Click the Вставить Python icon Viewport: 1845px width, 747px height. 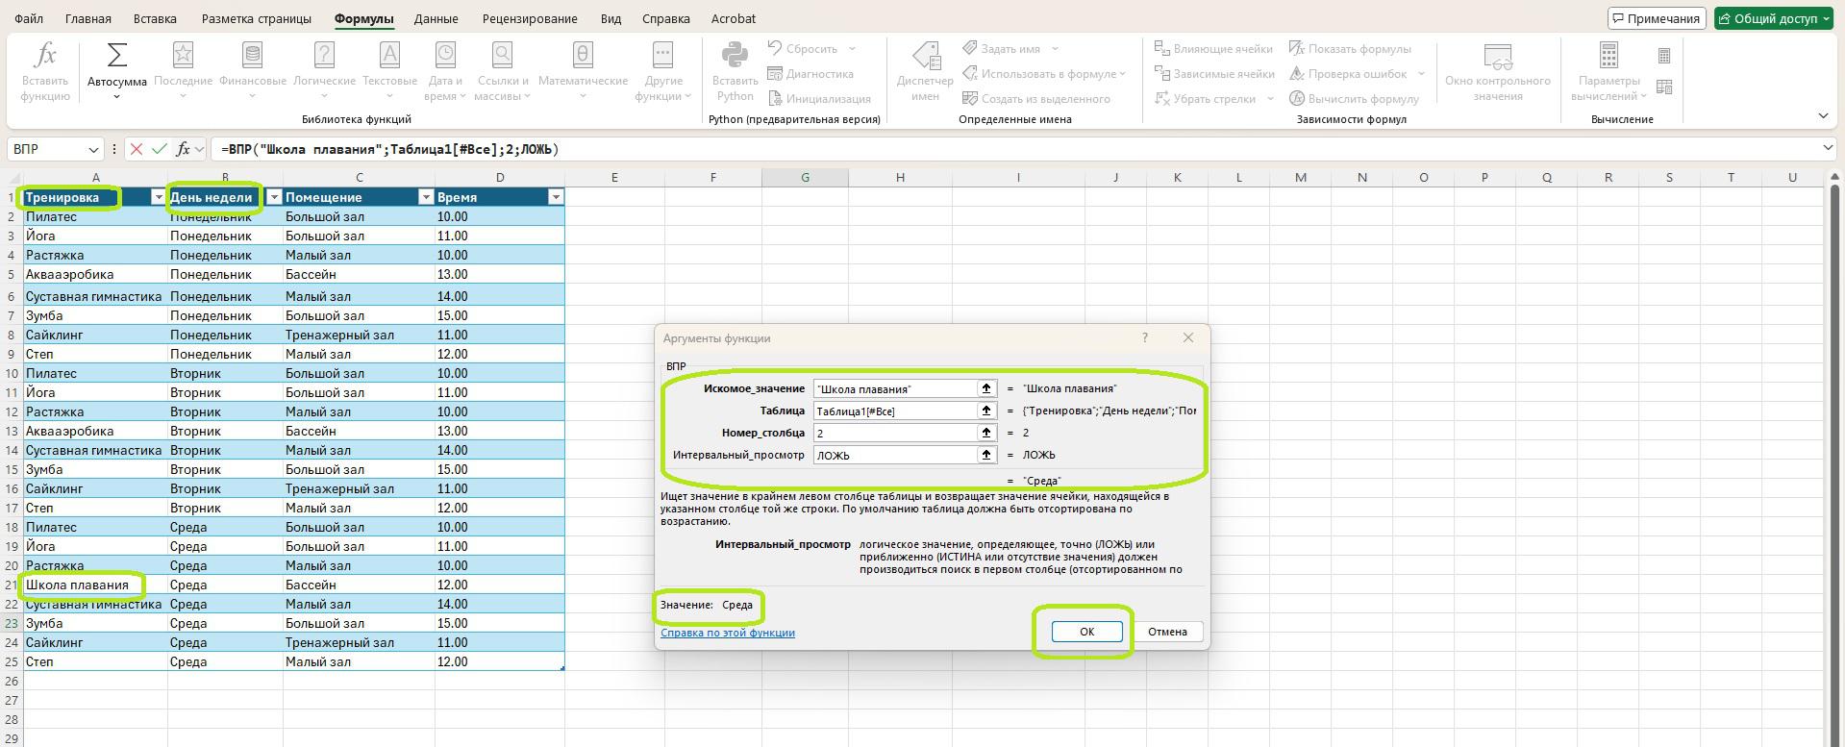[735, 55]
